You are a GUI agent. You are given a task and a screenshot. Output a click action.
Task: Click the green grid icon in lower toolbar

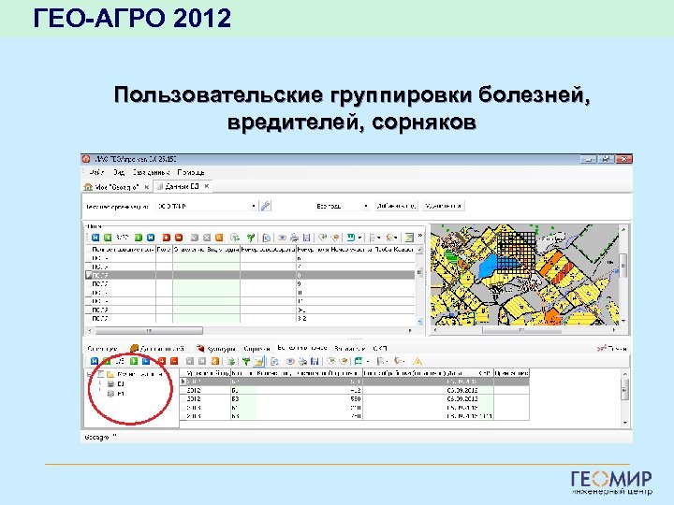tap(358, 361)
